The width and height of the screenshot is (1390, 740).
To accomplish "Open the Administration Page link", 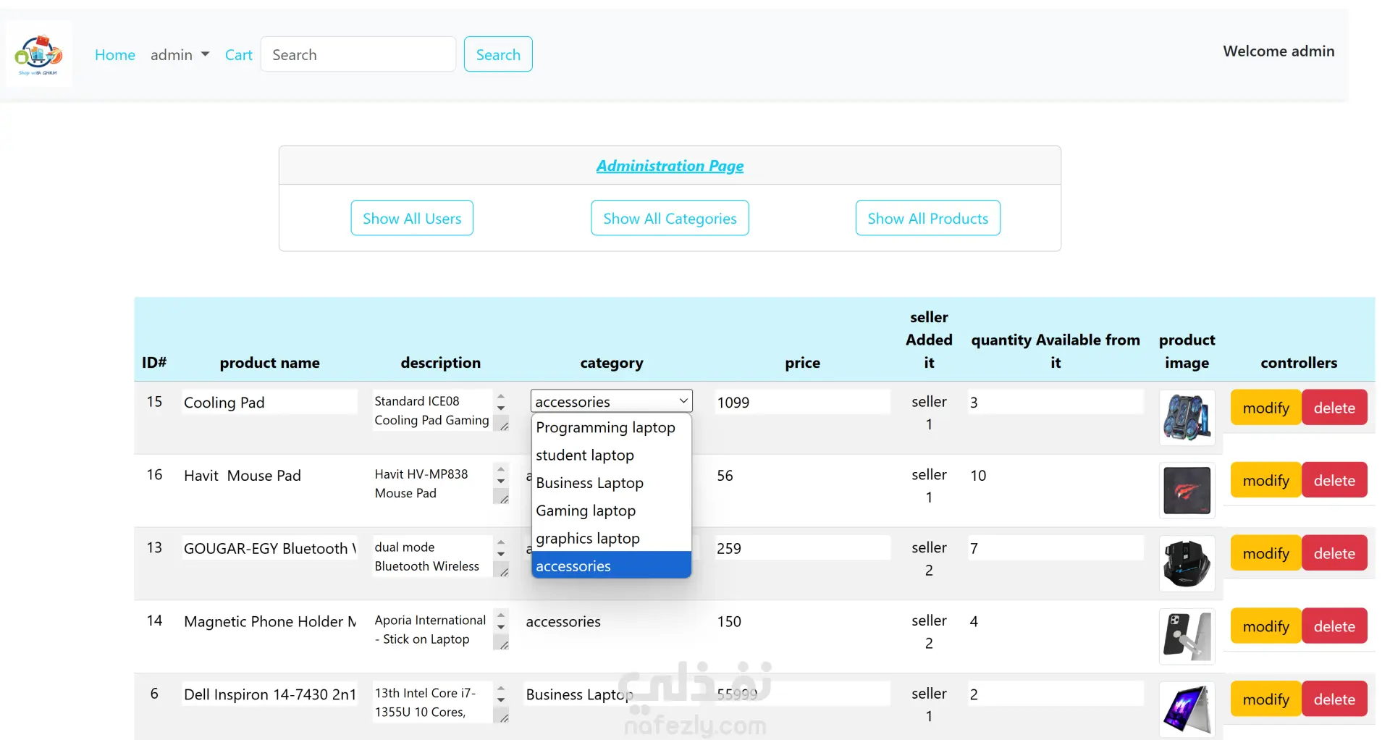I will tap(670, 166).
